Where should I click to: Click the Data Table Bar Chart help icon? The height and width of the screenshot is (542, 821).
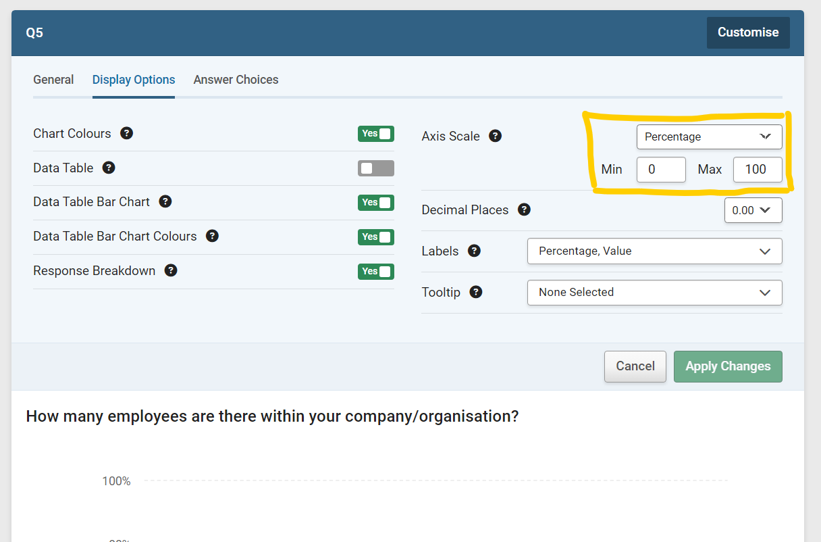coord(165,201)
